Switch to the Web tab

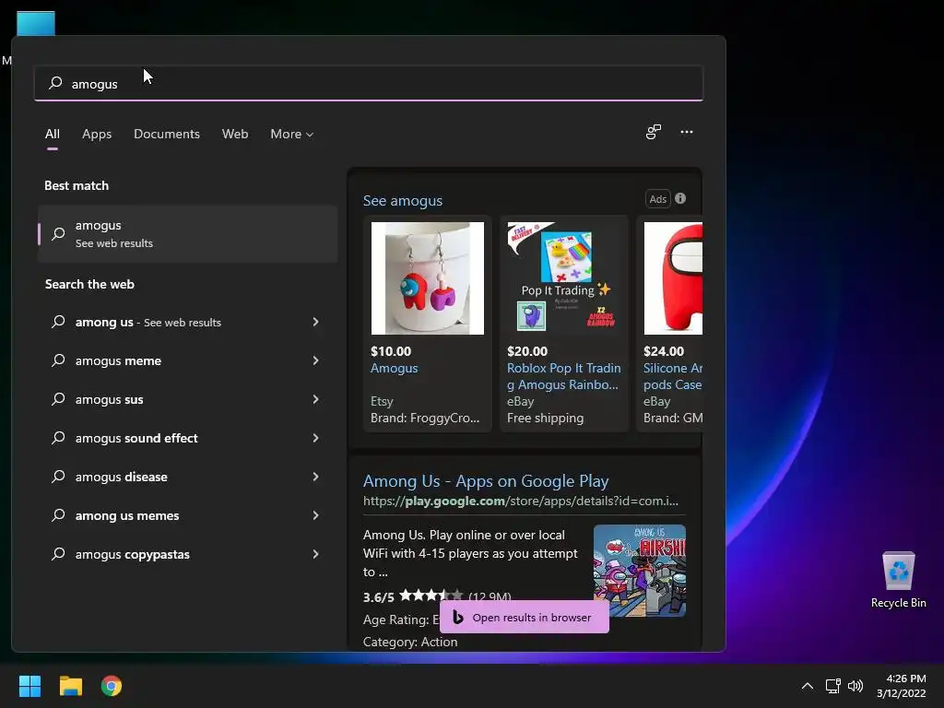pyautogui.click(x=235, y=135)
